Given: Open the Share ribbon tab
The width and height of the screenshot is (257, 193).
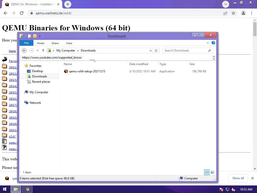Looking at the screenshot, I should pos(55,43).
